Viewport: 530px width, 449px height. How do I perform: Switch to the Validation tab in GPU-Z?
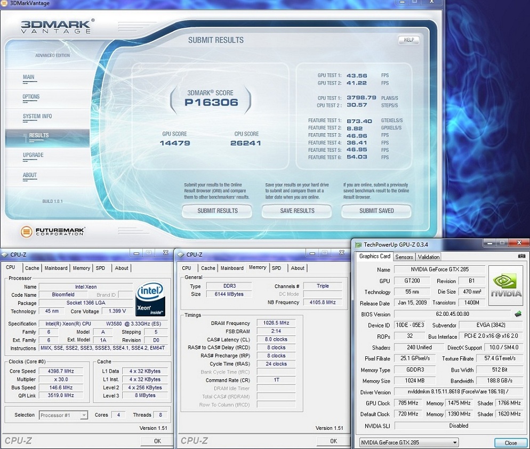[429, 257]
